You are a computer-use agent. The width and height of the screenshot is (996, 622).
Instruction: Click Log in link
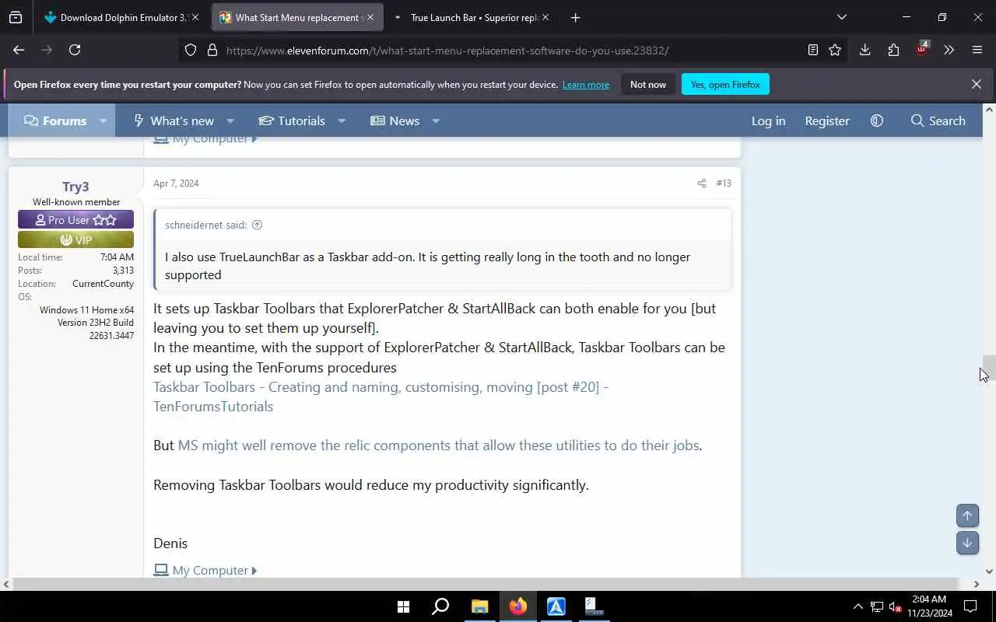768,121
